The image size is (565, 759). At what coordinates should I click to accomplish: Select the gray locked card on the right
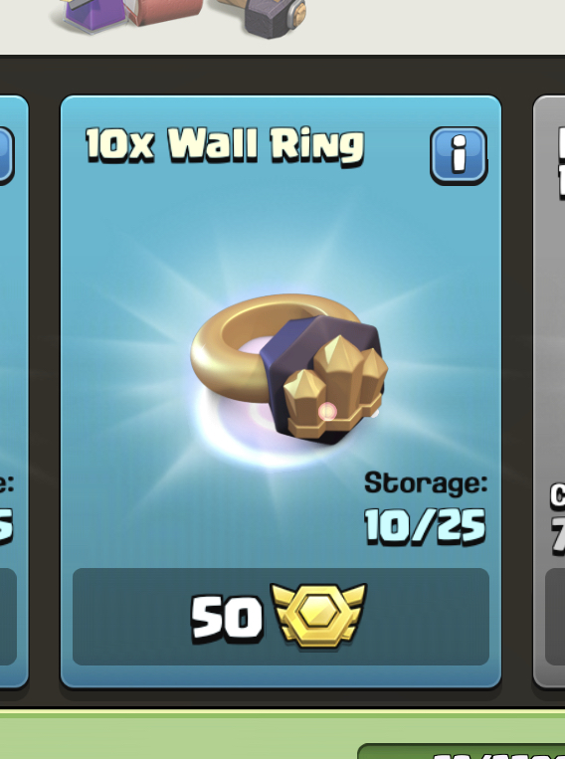[x=549, y=391]
